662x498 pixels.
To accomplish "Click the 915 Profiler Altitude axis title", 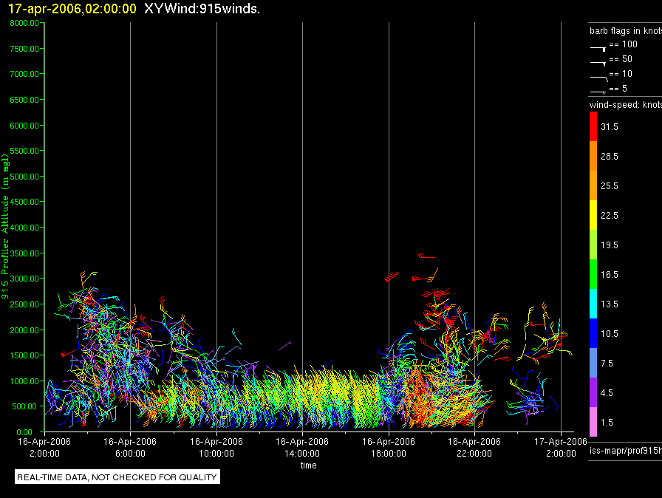I will pyautogui.click(x=5, y=227).
